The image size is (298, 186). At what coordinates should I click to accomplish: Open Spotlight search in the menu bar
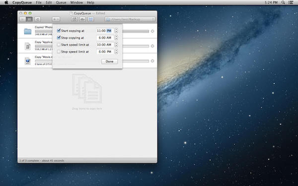283,2
